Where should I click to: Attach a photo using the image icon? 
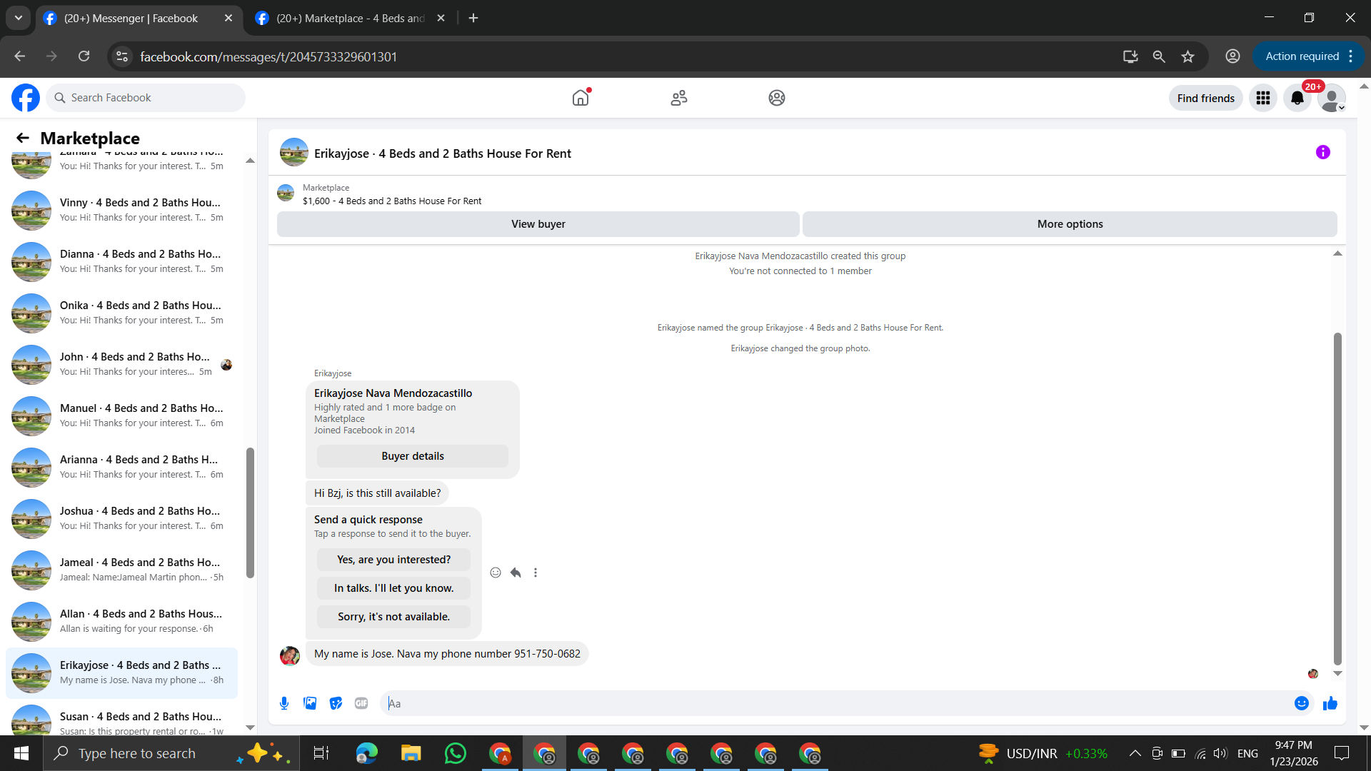(x=310, y=703)
